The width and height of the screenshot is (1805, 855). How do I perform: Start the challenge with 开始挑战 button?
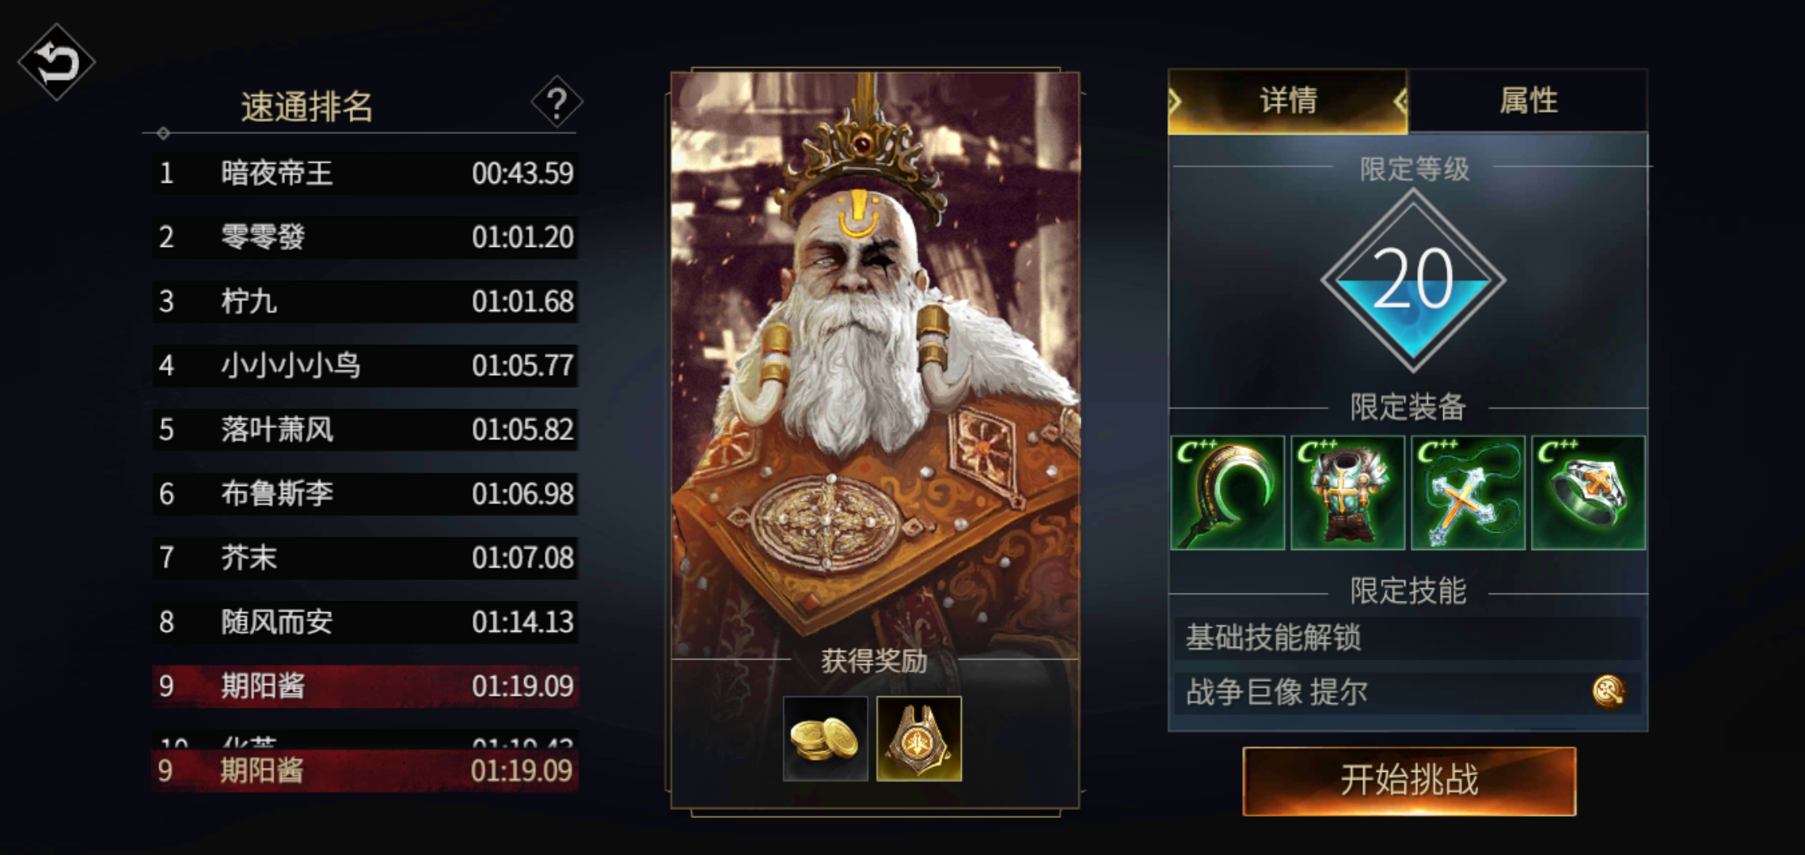coord(1409,781)
